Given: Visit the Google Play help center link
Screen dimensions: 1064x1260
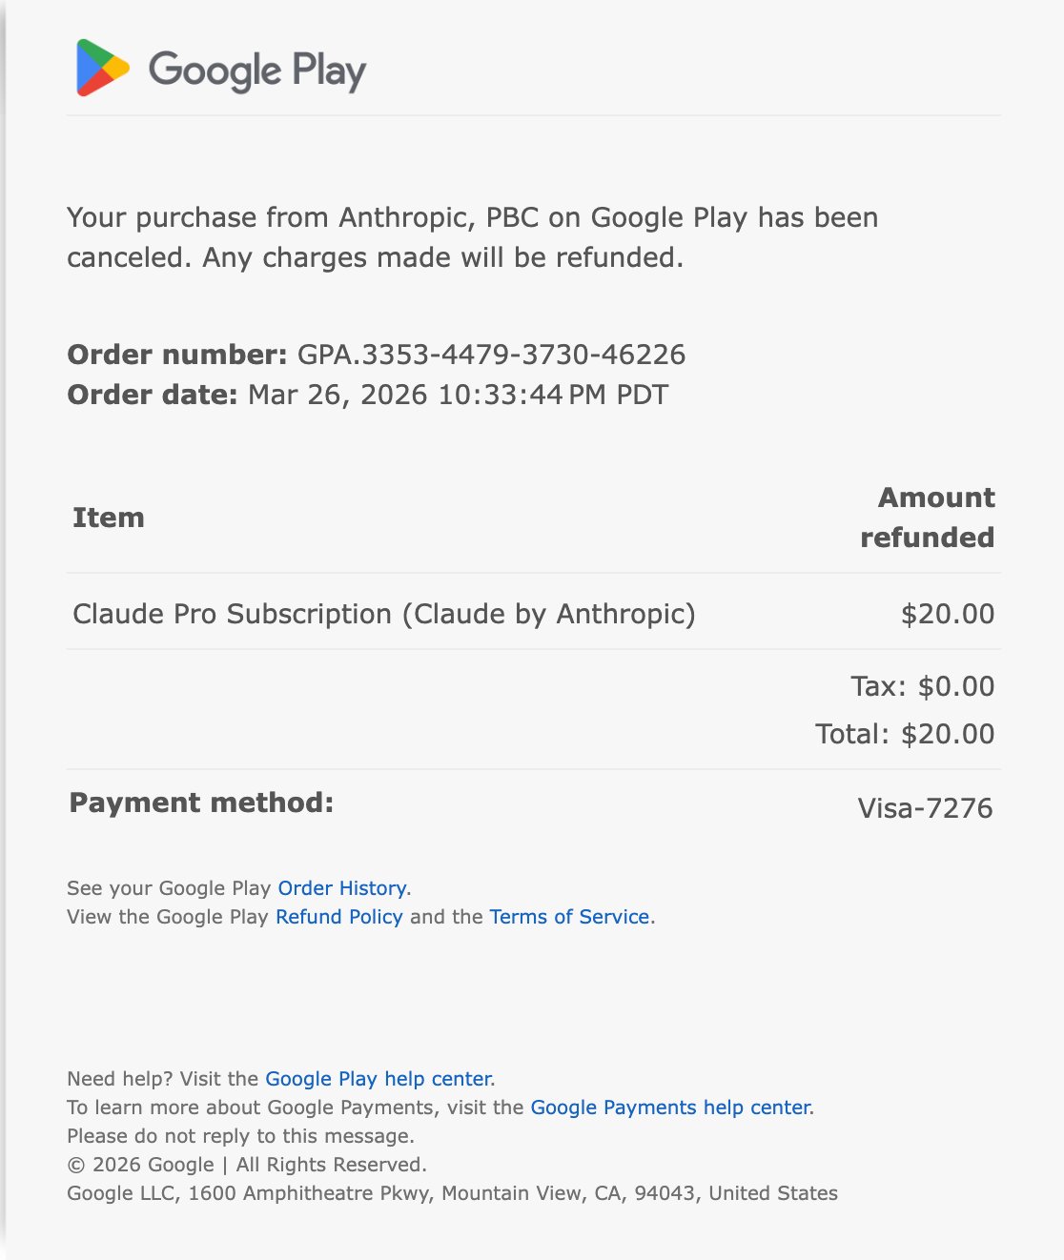Looking at the screenshot, I should 378,1079.
